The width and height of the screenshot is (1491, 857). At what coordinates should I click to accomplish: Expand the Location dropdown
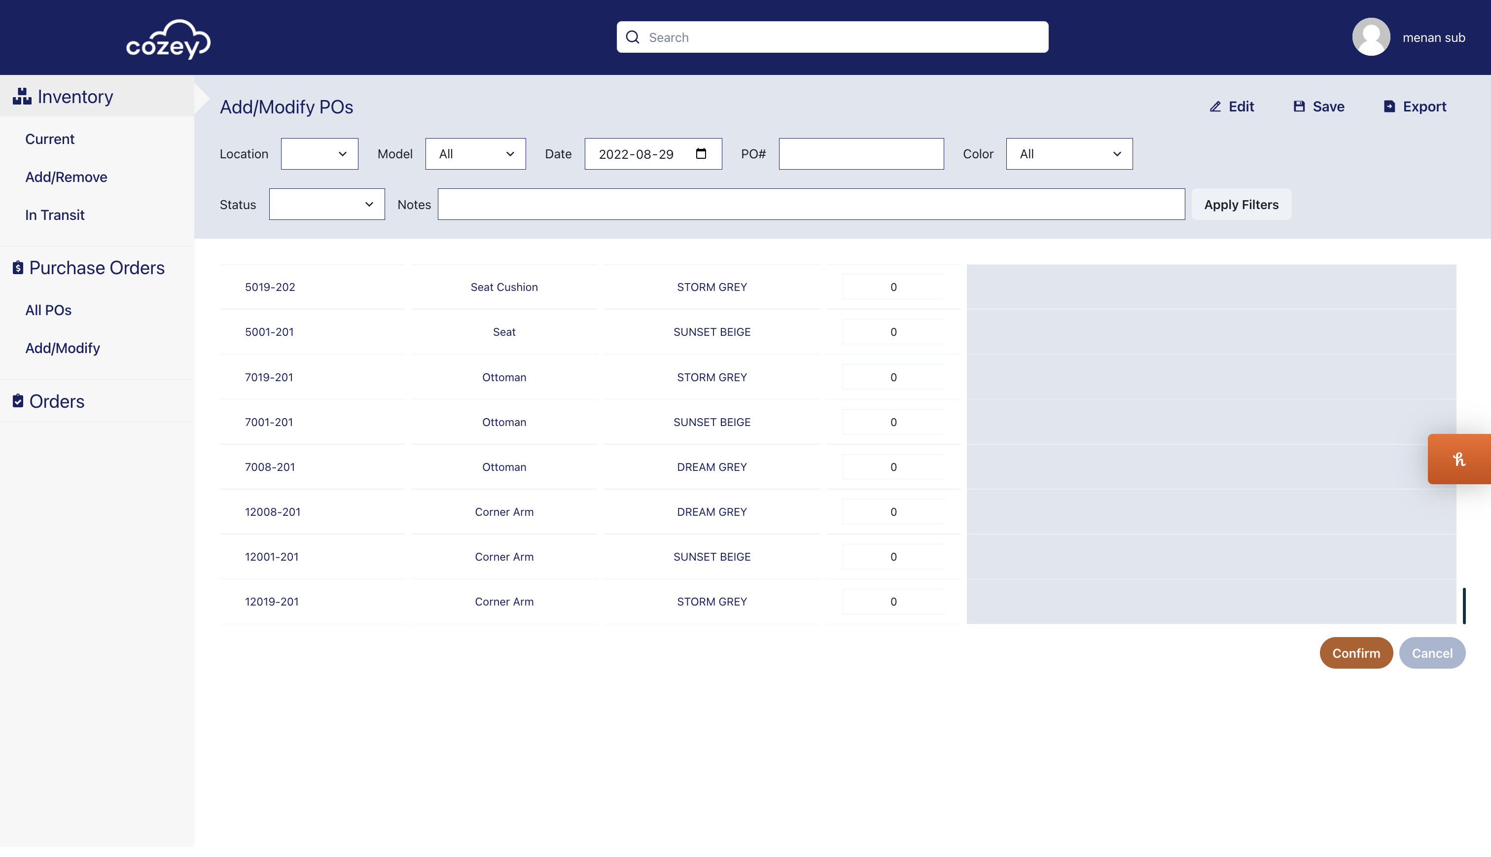pyautogui.click(x=319, y=154)
